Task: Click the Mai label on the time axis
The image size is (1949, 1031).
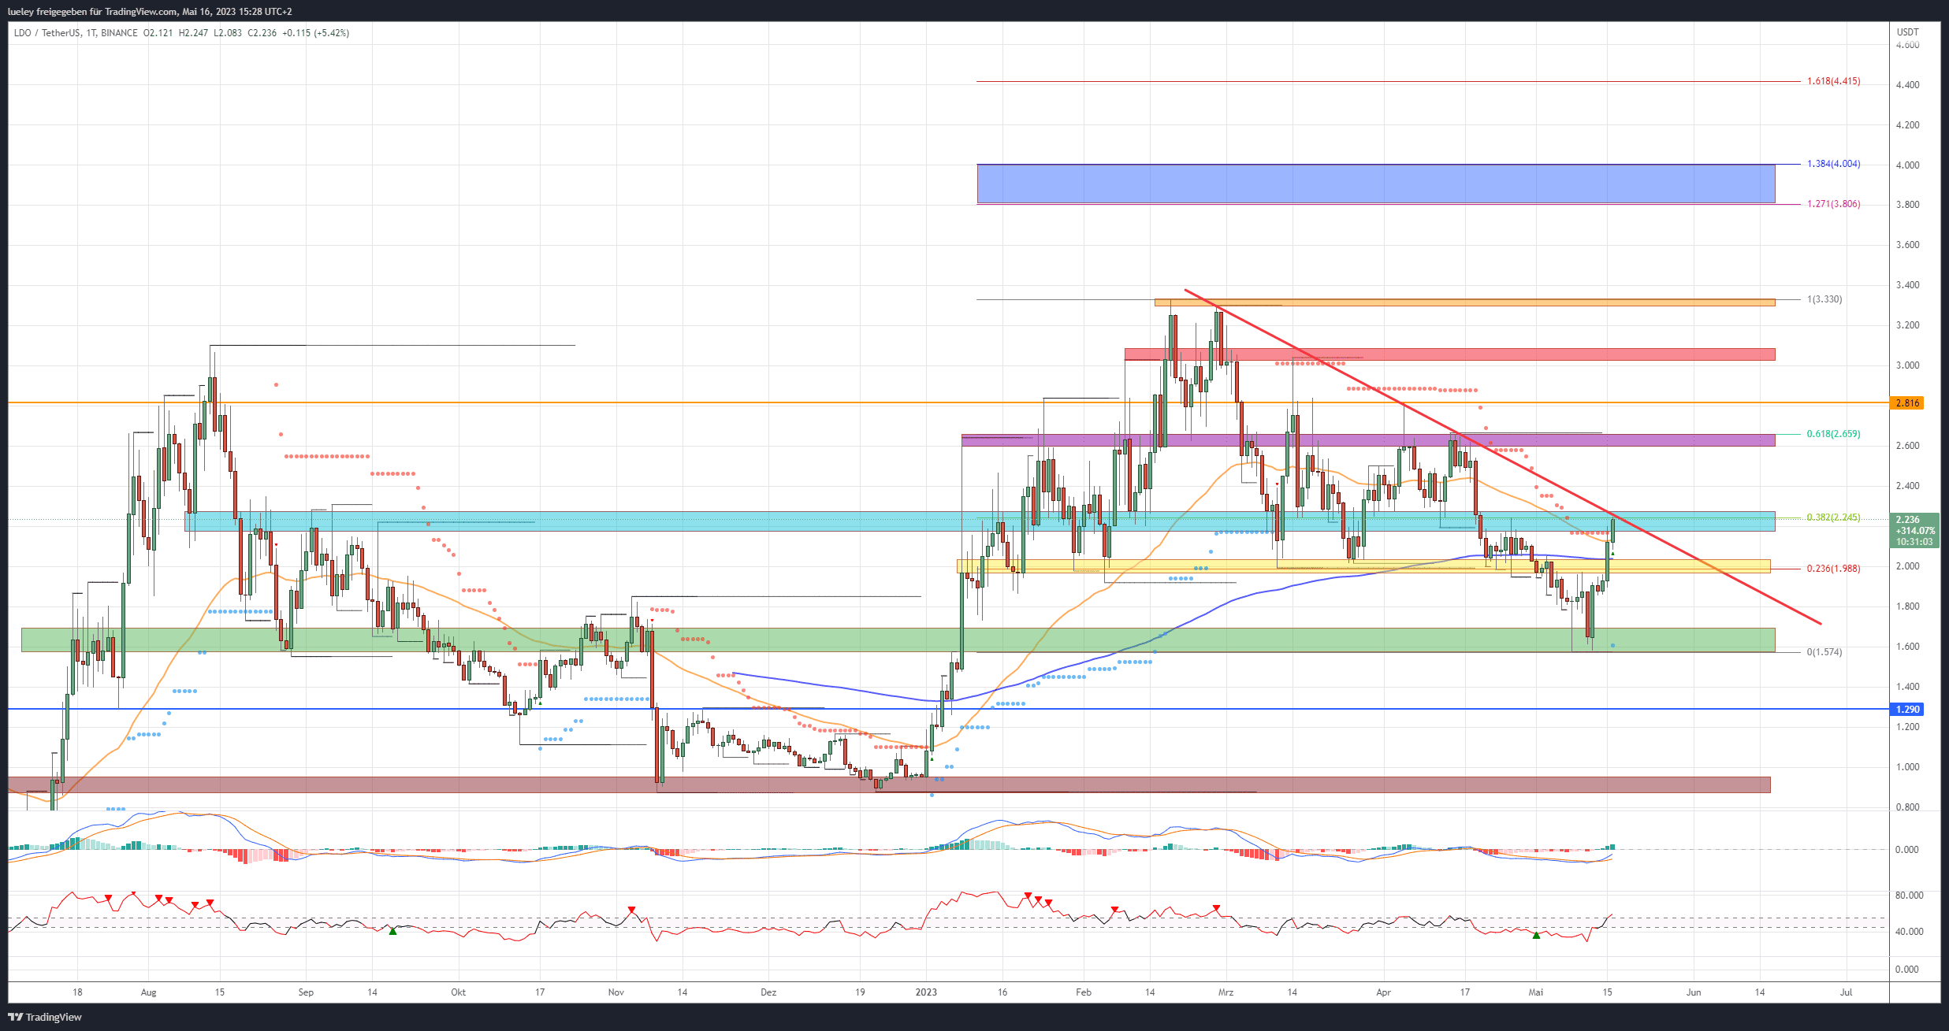Action: pyautogui.click(x=1536, y=992)
